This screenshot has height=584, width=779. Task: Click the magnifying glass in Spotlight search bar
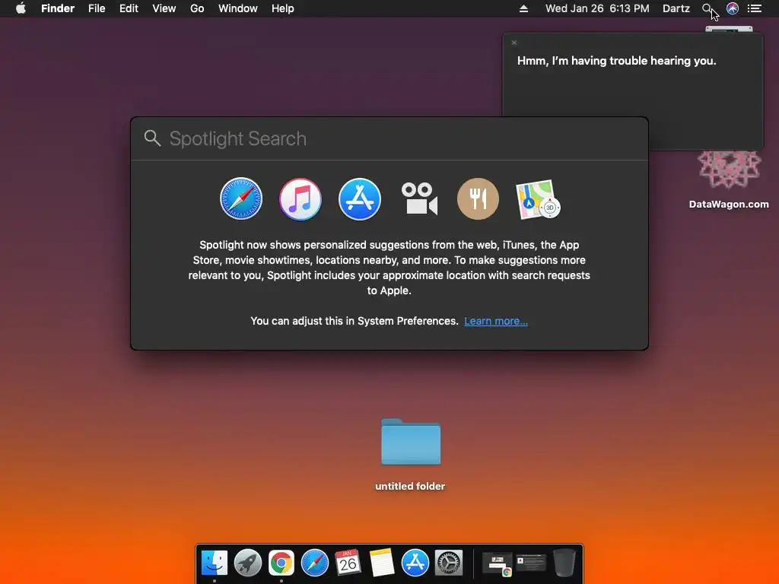pos(152,138)
